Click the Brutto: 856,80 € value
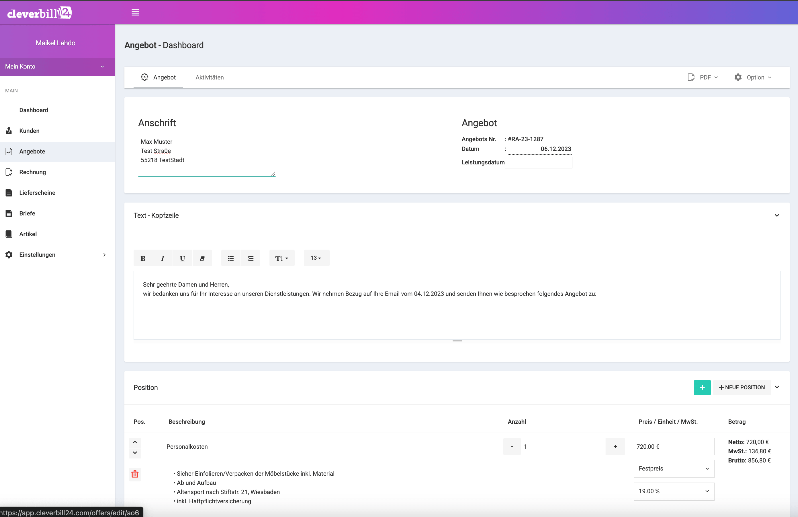This screenshot has height=517, width=798. point(749,460)
